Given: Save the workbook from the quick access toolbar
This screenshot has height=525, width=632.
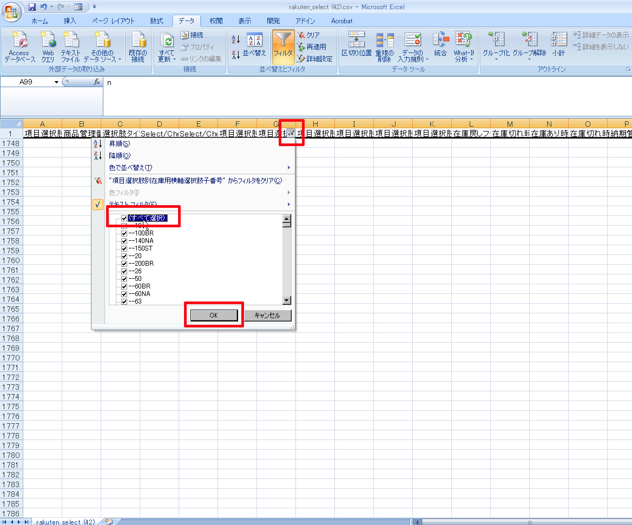Looking at the screenshot, I should pyautogui.click(x=32, y=7).
